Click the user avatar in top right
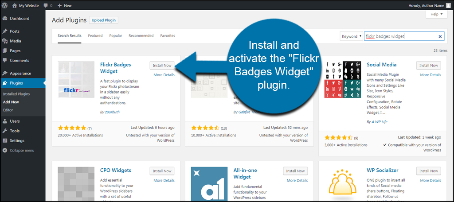Screen dimensions: 454x202 448,5
